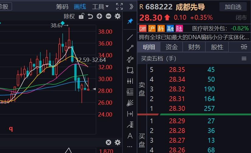This screenshot has width=251, height=153.
Task: Click stock name 成都先导
Action: (190, 7)
